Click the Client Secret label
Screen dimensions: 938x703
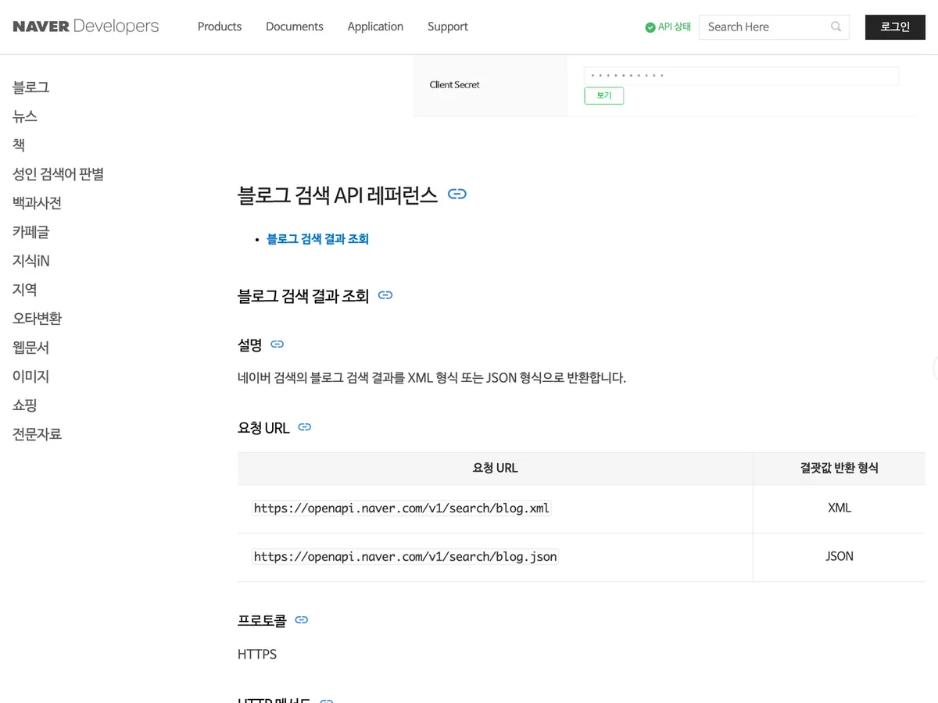[x=455, y=84]
